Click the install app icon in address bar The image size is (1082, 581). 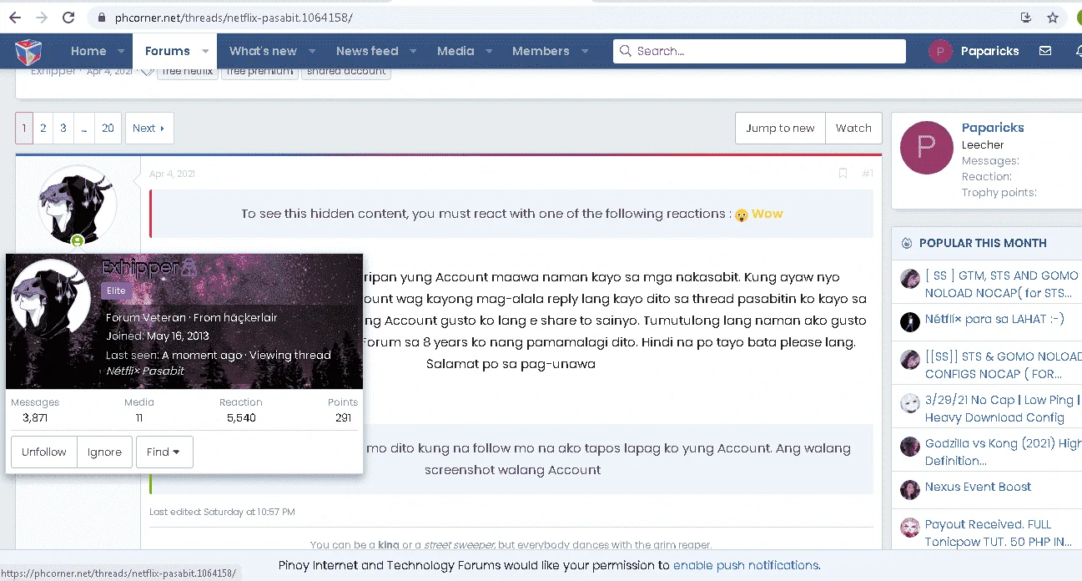click(x=1026, y=18)
